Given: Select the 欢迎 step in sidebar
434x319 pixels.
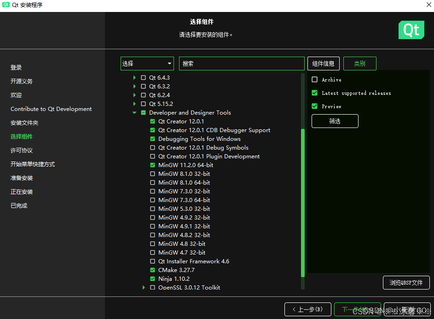Looking at the screenshot, I should [16, 95].
